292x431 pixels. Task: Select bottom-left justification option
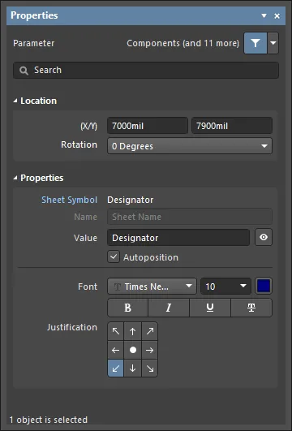pos(116,368)
